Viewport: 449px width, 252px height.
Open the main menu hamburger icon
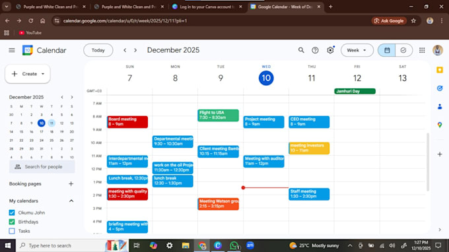12,50
